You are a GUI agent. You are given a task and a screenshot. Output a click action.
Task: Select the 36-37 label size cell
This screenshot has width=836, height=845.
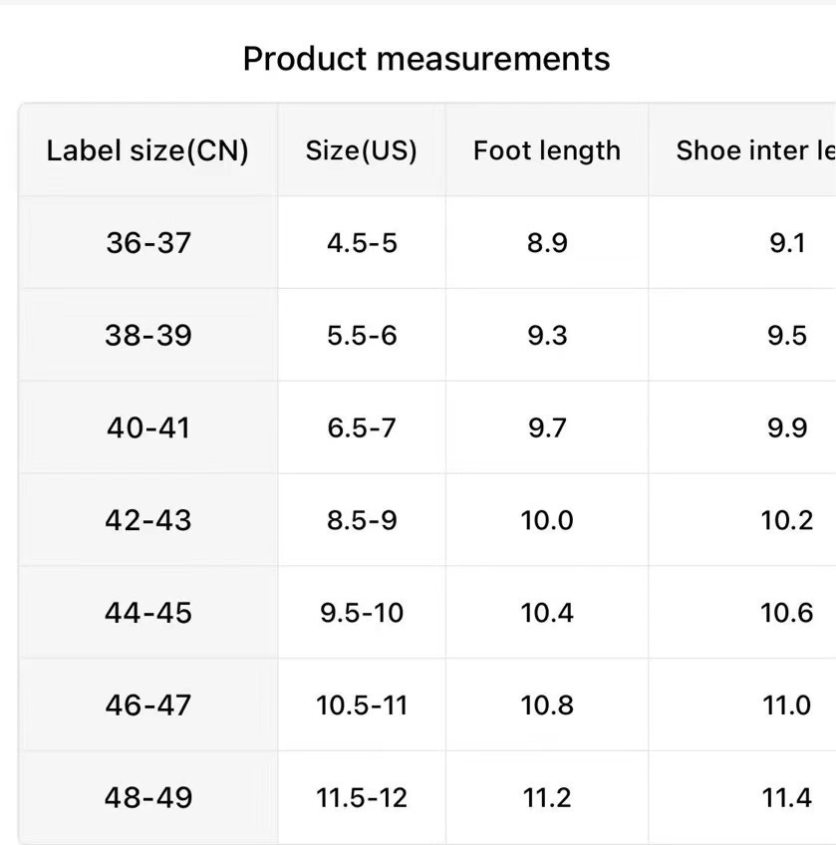[147, 242]
